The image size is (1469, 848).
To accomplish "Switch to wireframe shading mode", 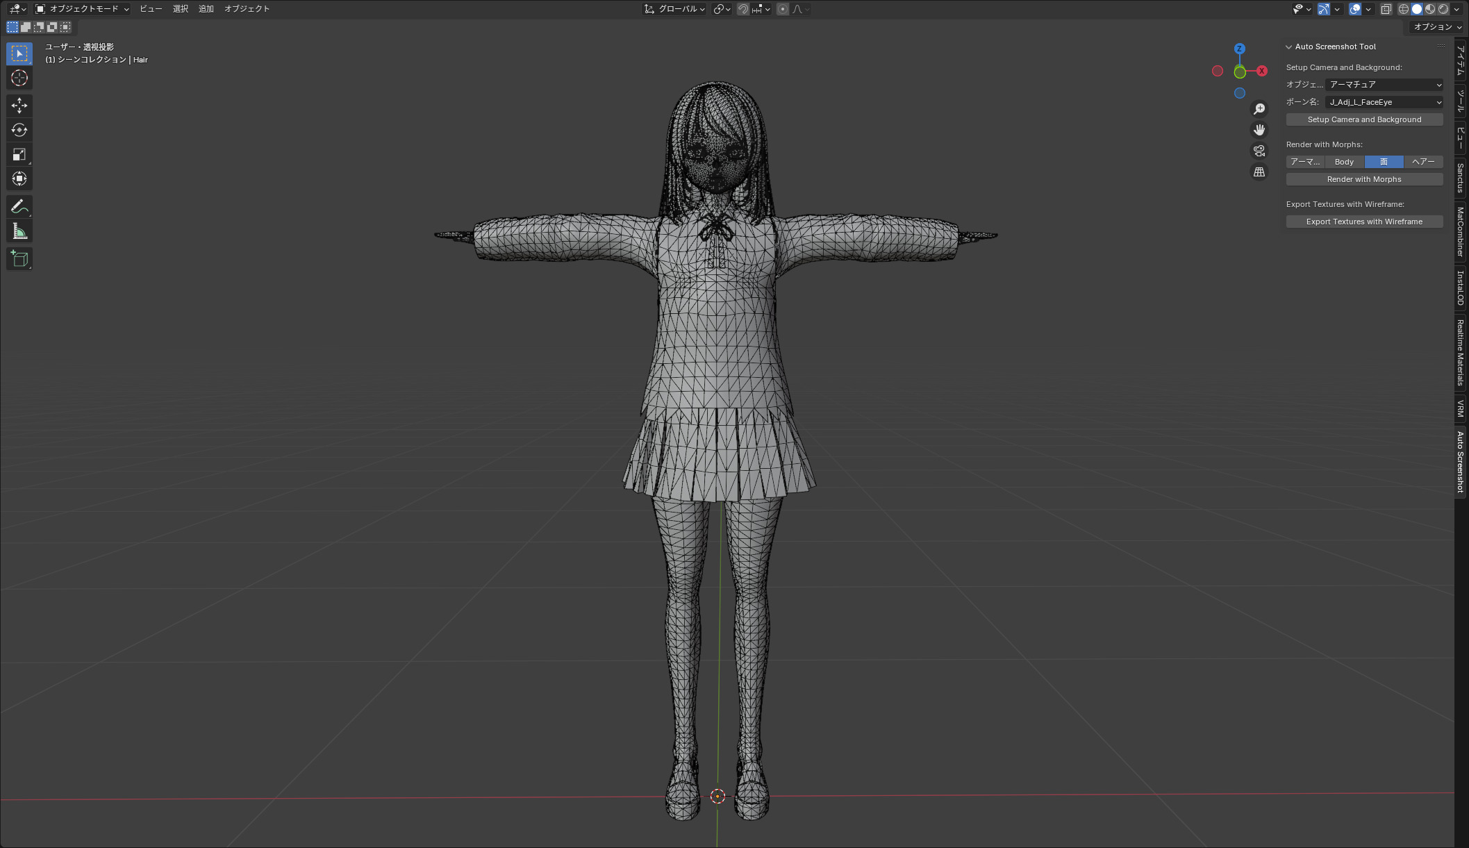I will pyautogui.click(x=1404, y=9).
